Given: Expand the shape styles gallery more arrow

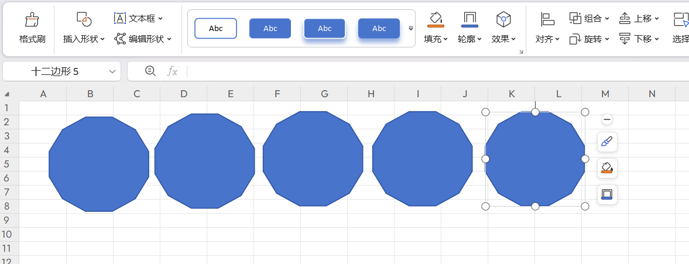Looking at the screenshot, I should 411,28.
